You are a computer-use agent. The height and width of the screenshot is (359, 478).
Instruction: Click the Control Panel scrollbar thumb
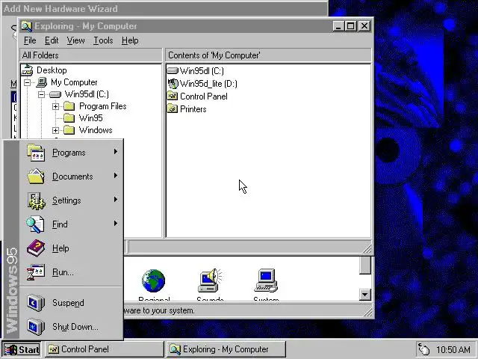tap(365, 266)
